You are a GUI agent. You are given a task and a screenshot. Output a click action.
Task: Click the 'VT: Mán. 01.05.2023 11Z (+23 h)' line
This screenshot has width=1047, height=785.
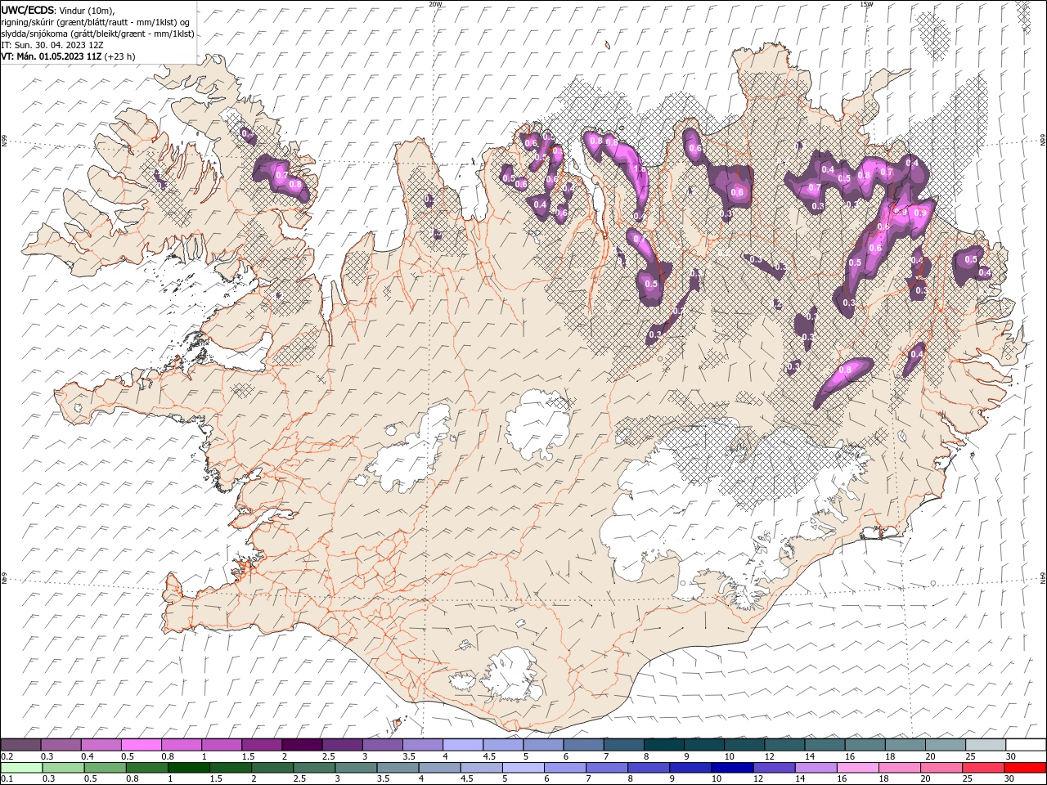click(68, 56)
